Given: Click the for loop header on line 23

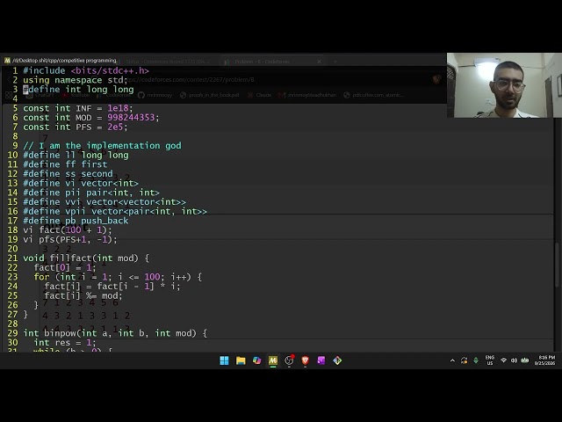Looking at the screenshot, I should pyautogui.click(x=118, y=277).
